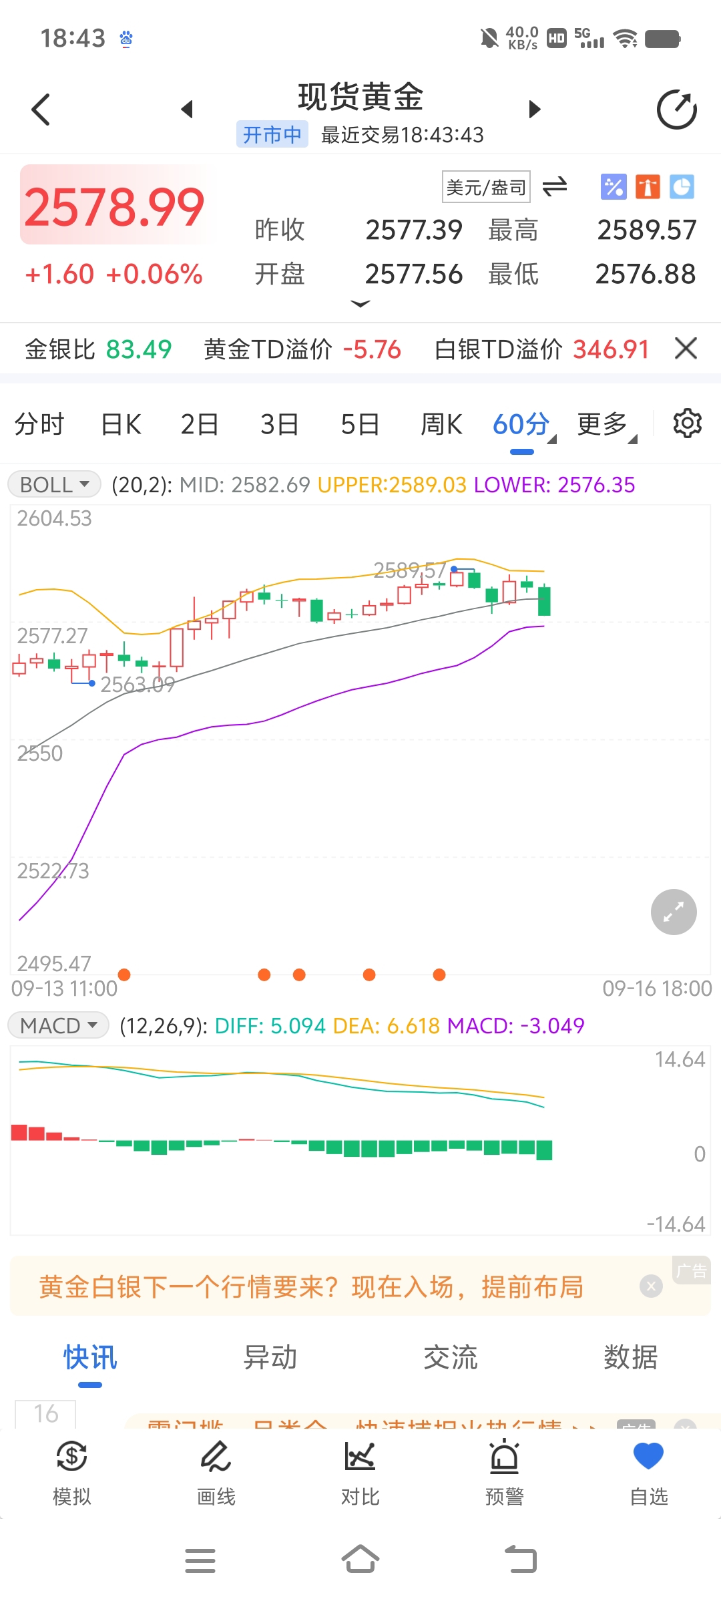This screenshot has width=721, height=1603.
Task: Expand quote details chevron
Action: pyautogui.click(x=360, y=304)
